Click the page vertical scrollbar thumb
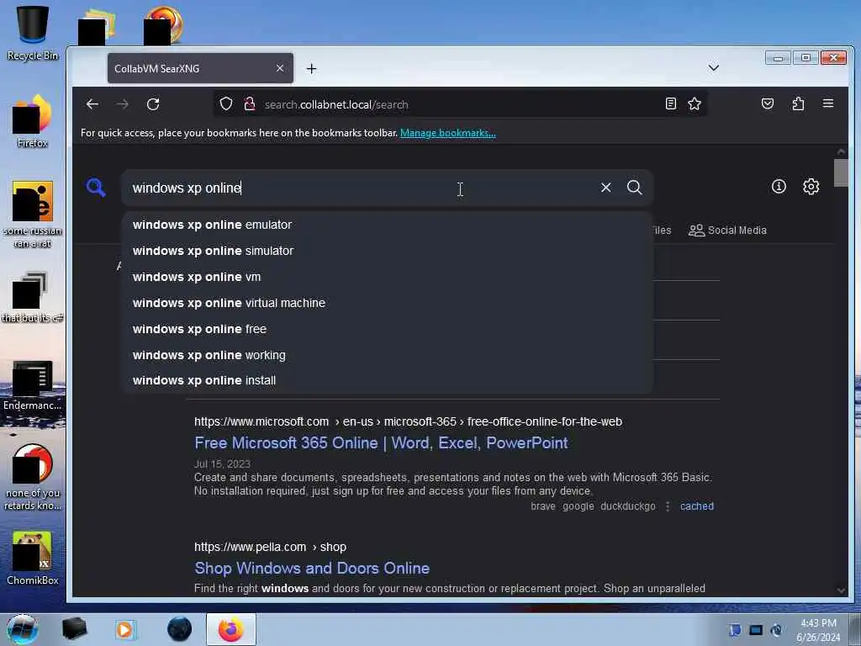 tap(841, 173)
